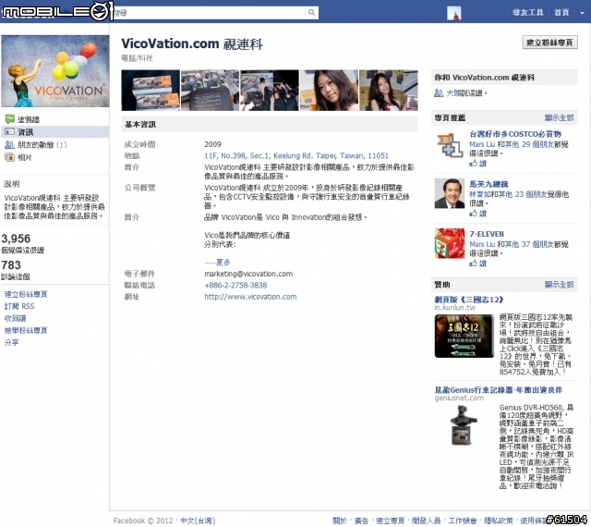Viewport: 591px width, 527px height.
Task: Click the +886-2-2758-3838 phone link
Action: [235, 285]
